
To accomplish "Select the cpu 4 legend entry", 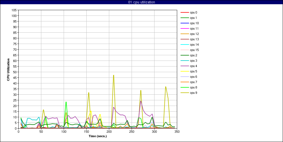I will pyautogui.click(x=189, y=66).
